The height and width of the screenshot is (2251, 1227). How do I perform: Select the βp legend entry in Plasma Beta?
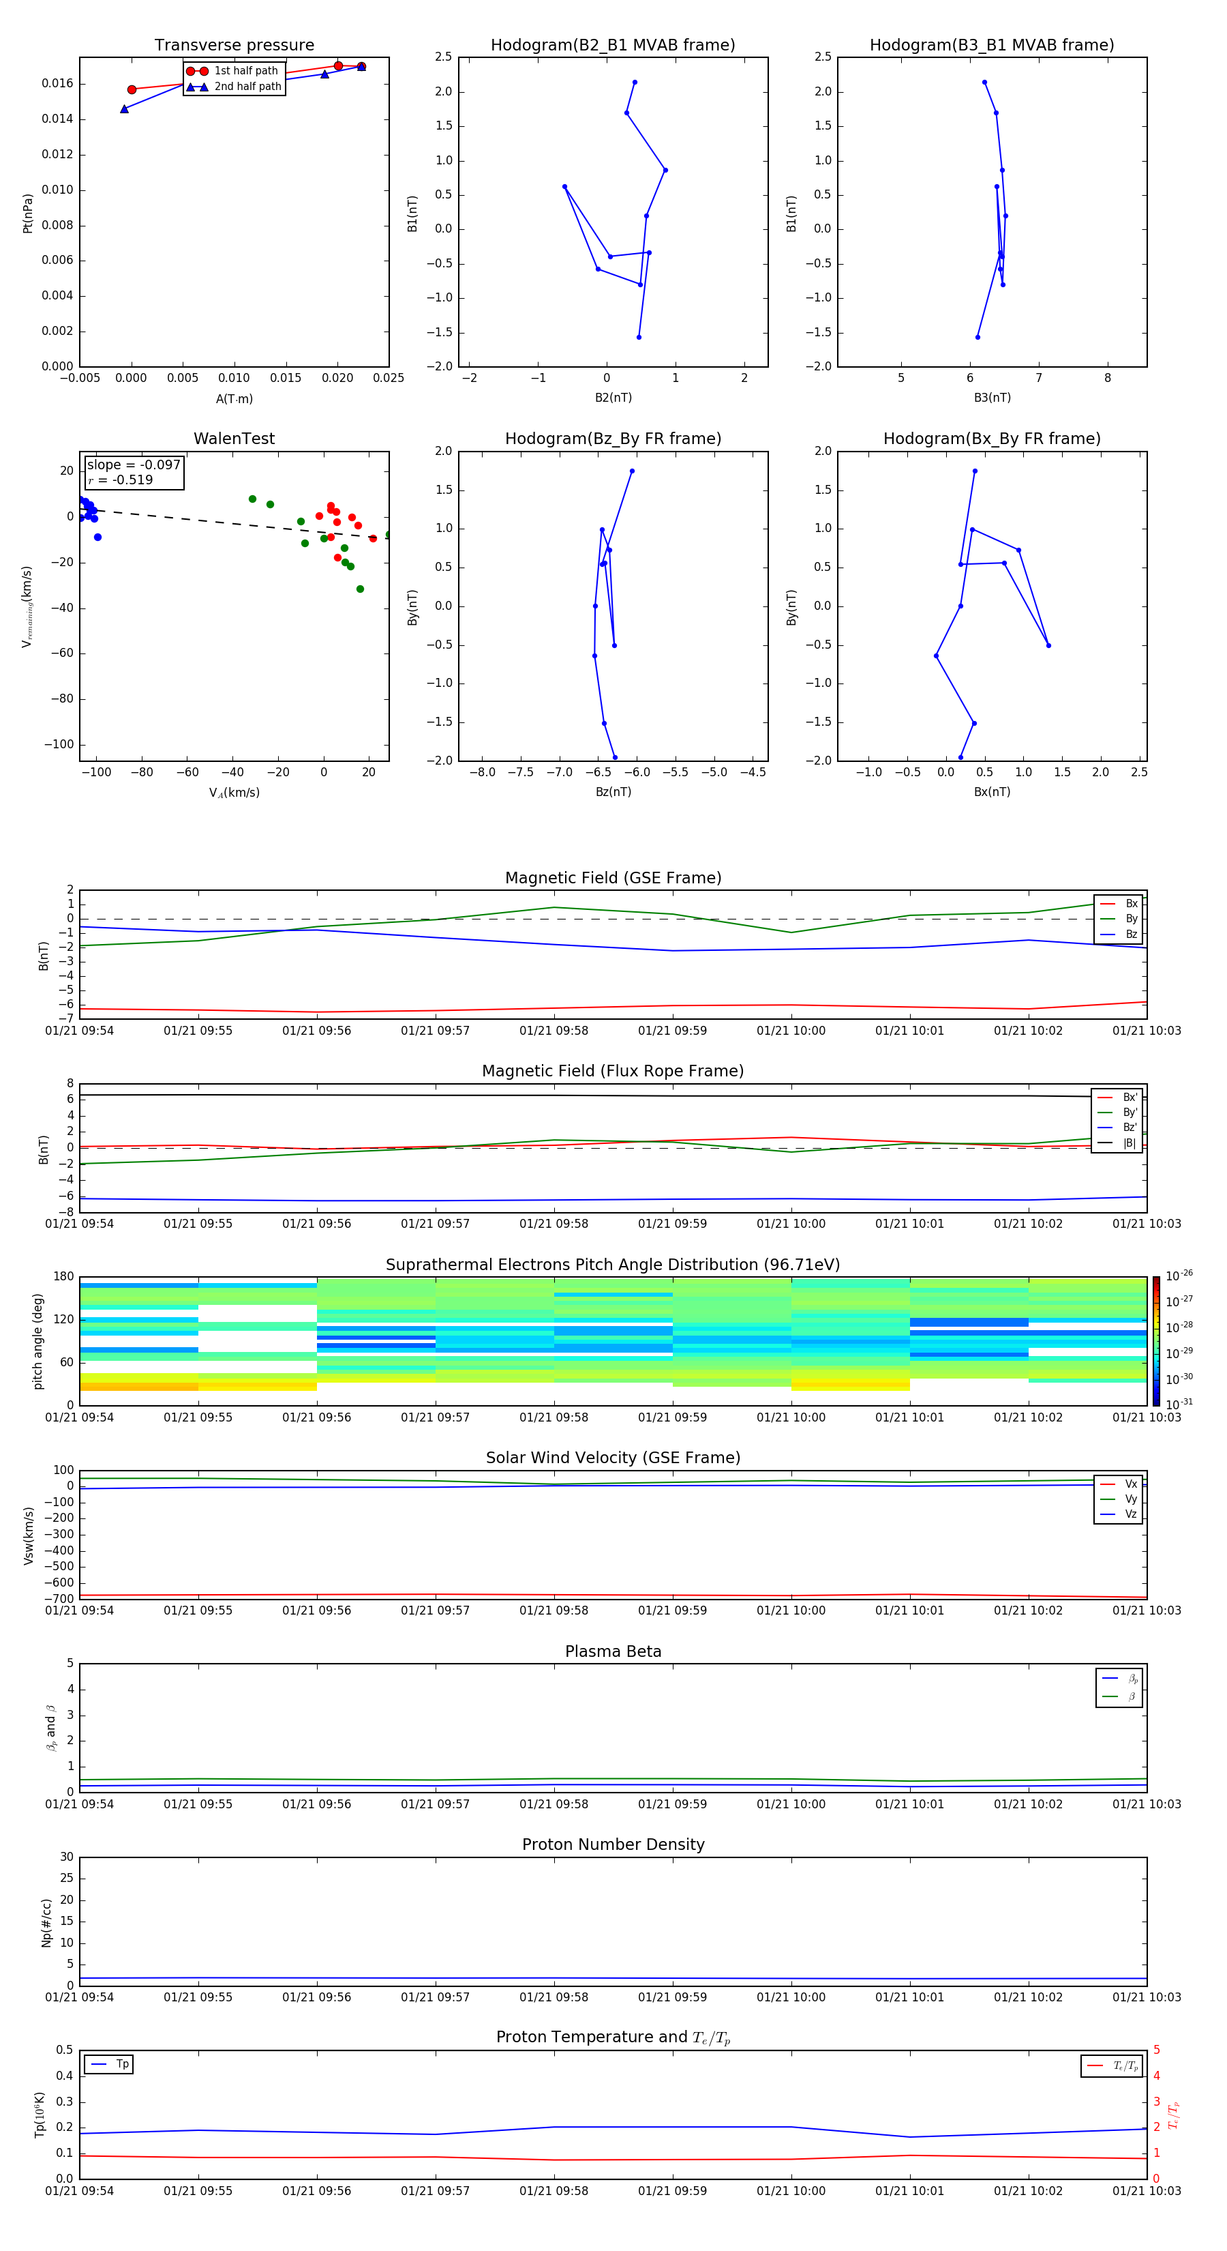coord(1119,1679)
